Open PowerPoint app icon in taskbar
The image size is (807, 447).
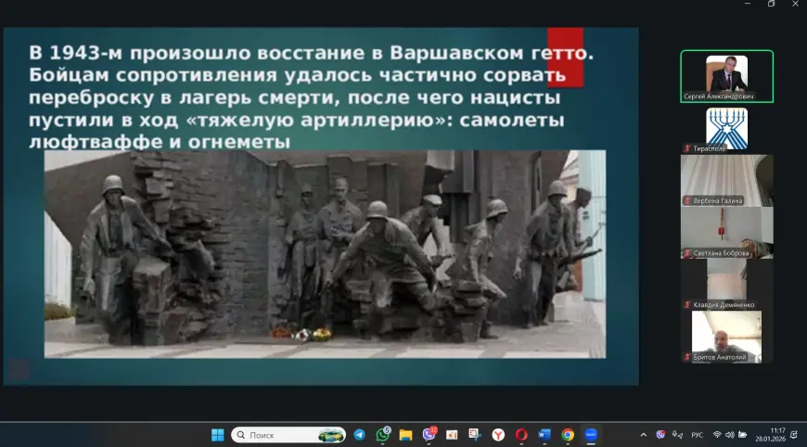452,435
